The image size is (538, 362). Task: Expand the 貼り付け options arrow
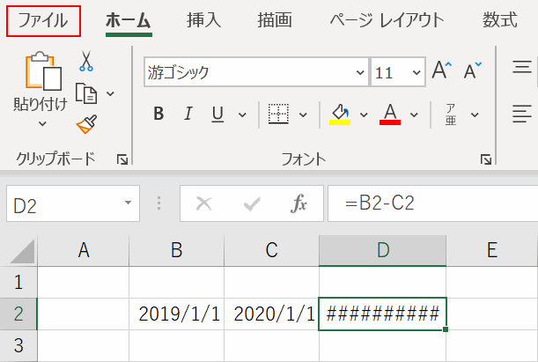(42, 123)
